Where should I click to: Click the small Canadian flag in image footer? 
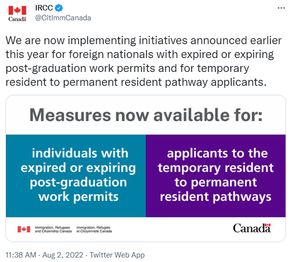(24, 229)
